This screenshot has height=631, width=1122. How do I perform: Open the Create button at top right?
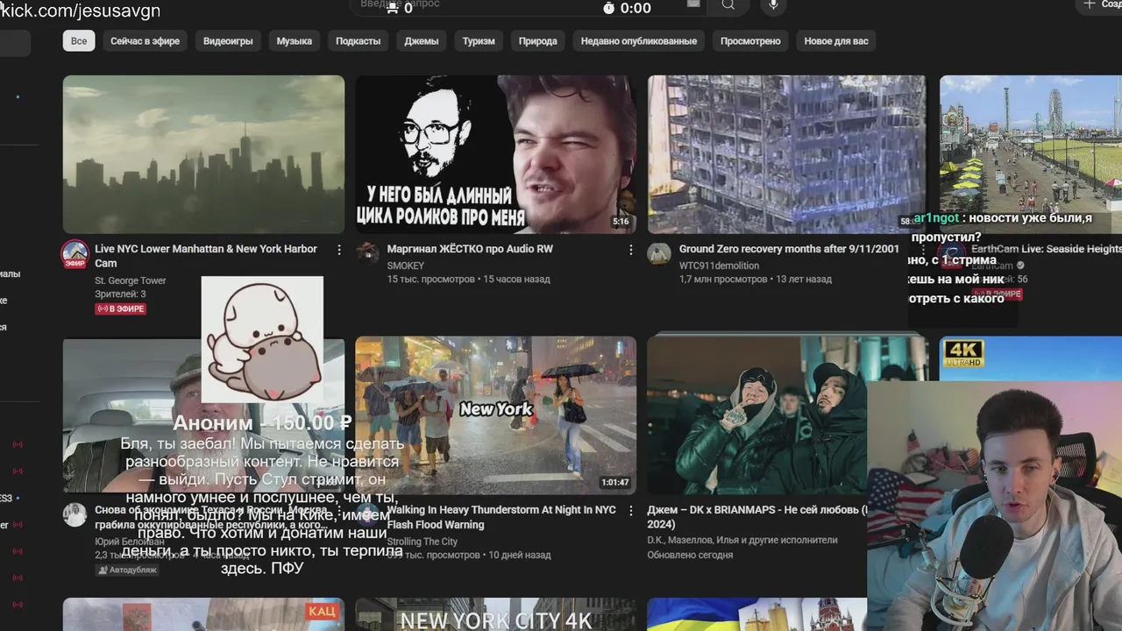pyautogui.click(x=1099, y=5)
